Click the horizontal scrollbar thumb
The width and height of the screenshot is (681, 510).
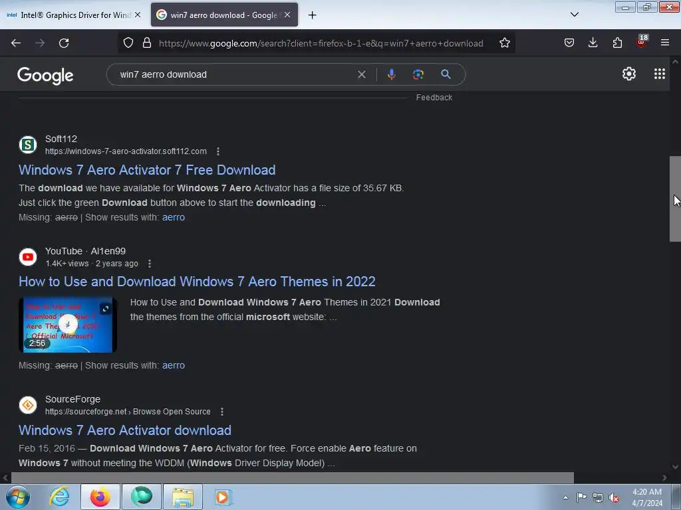pyautogui.click(x=293, y=477)
